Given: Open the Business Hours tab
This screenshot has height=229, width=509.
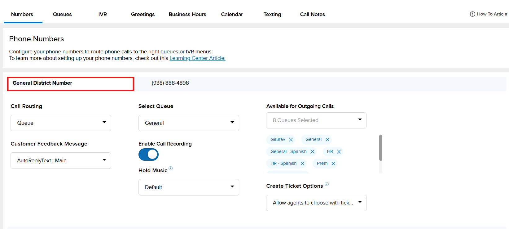Looking at the screenshot, I should [187, 14].
